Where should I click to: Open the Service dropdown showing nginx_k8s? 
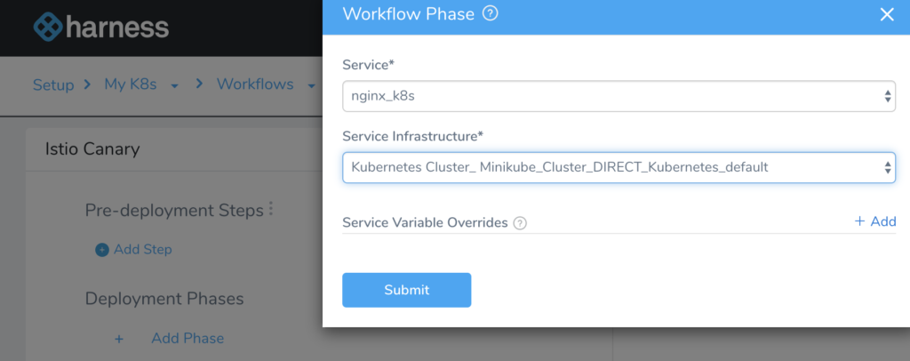(x=619, y=96)
